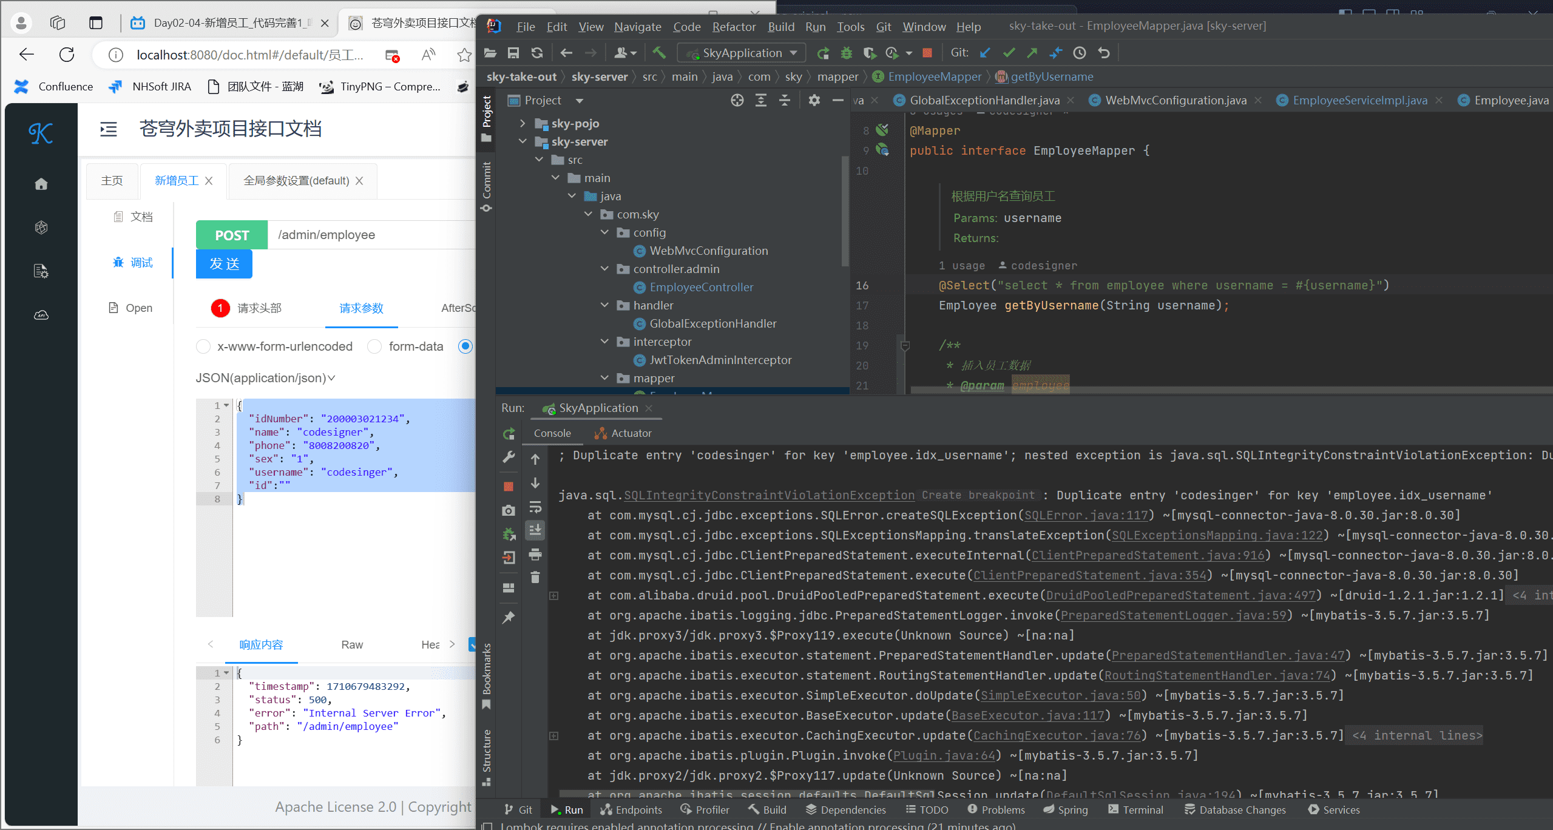Switch to 请求头部 tab

pos(259,308)
